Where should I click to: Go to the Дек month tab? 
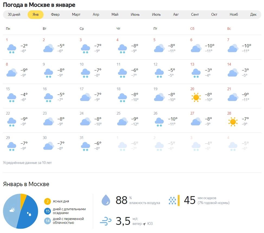[x=253, y=15]
